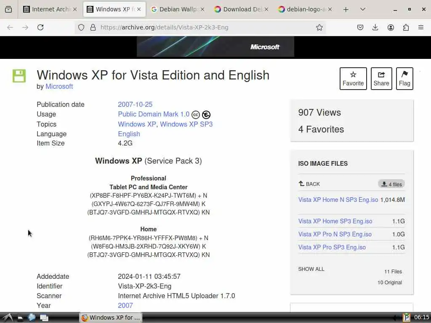Click the English language link
This screenshot has width=431, height=323.
pos(129,134)
